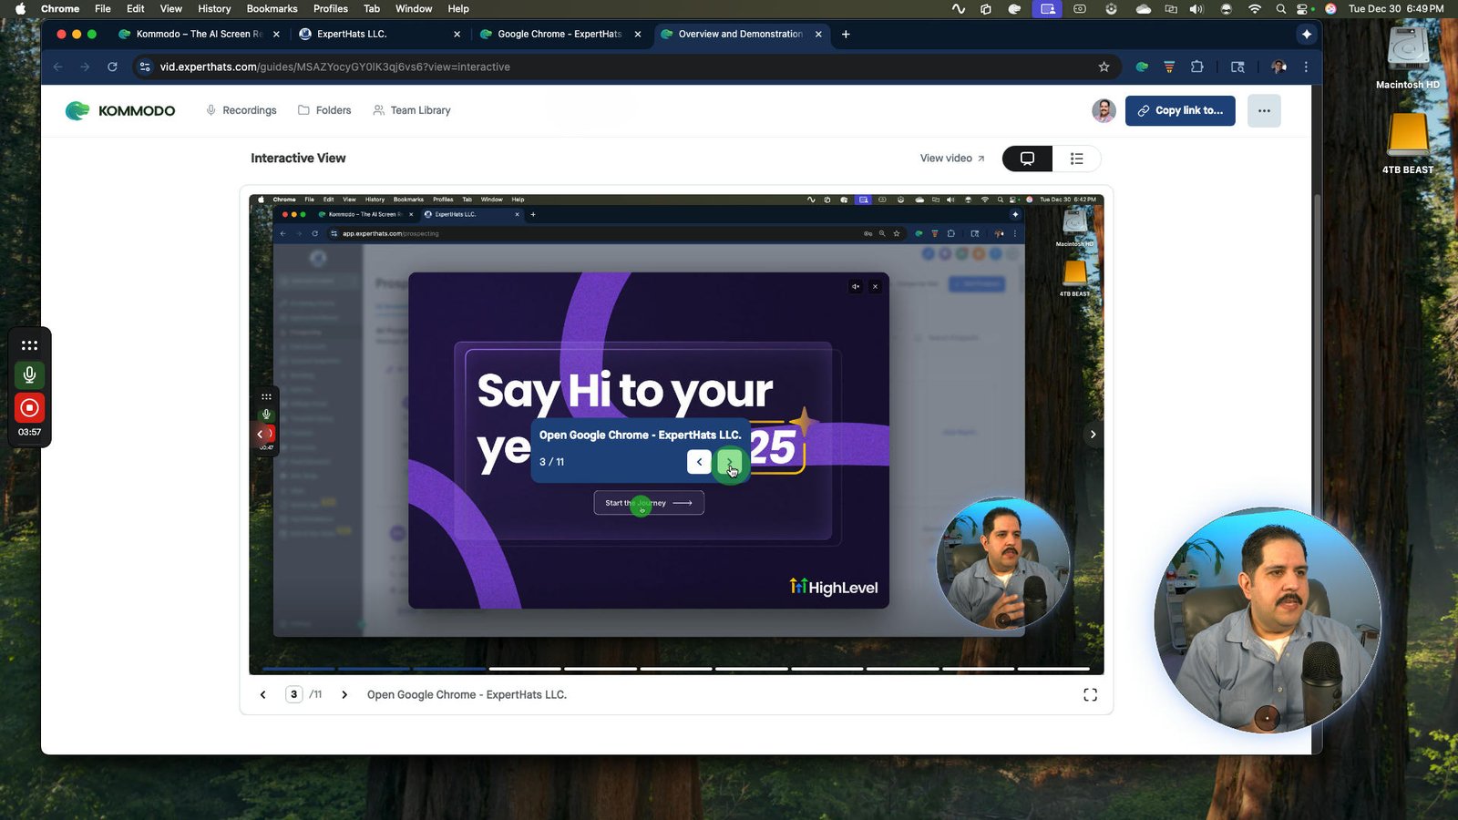
Task: Bookmark this page with the star icon
Action: 1104,67
